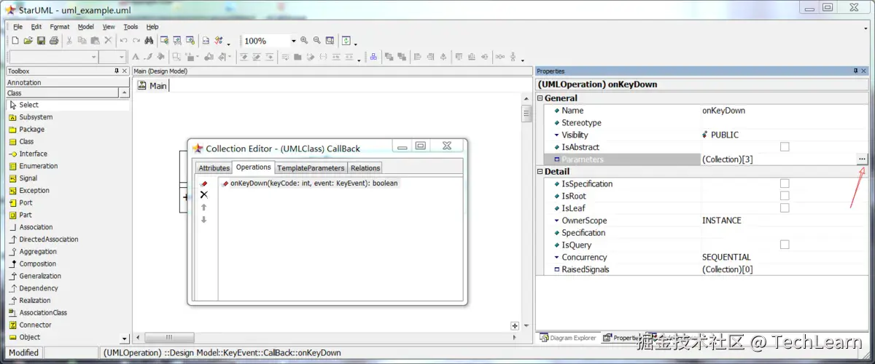Open the Tools menu
The height and width of the screenshot is (364, 875).
(131, 27)
